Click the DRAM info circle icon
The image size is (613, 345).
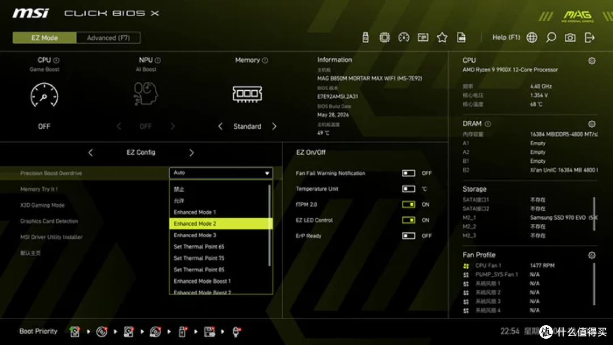point(488,124)
